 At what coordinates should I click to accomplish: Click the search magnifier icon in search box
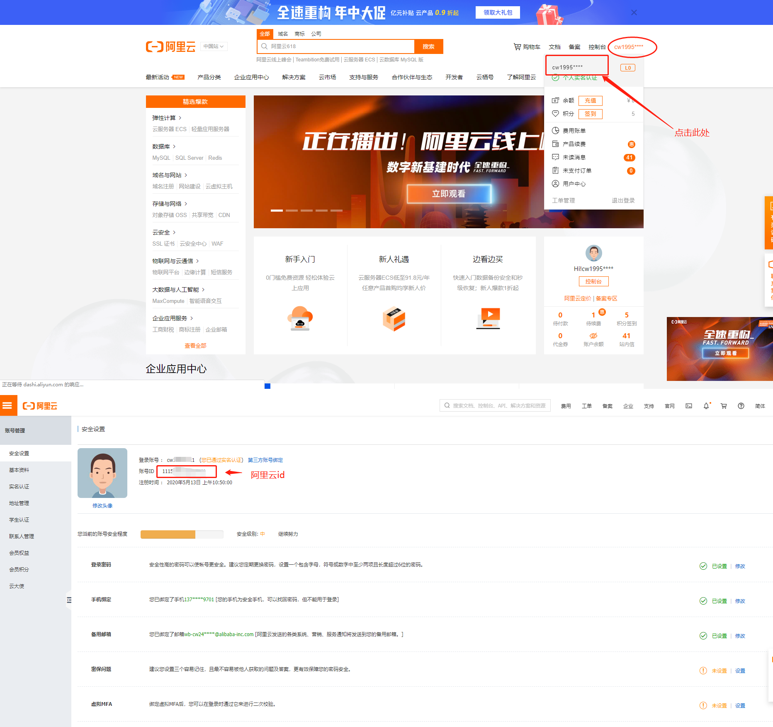264,46
